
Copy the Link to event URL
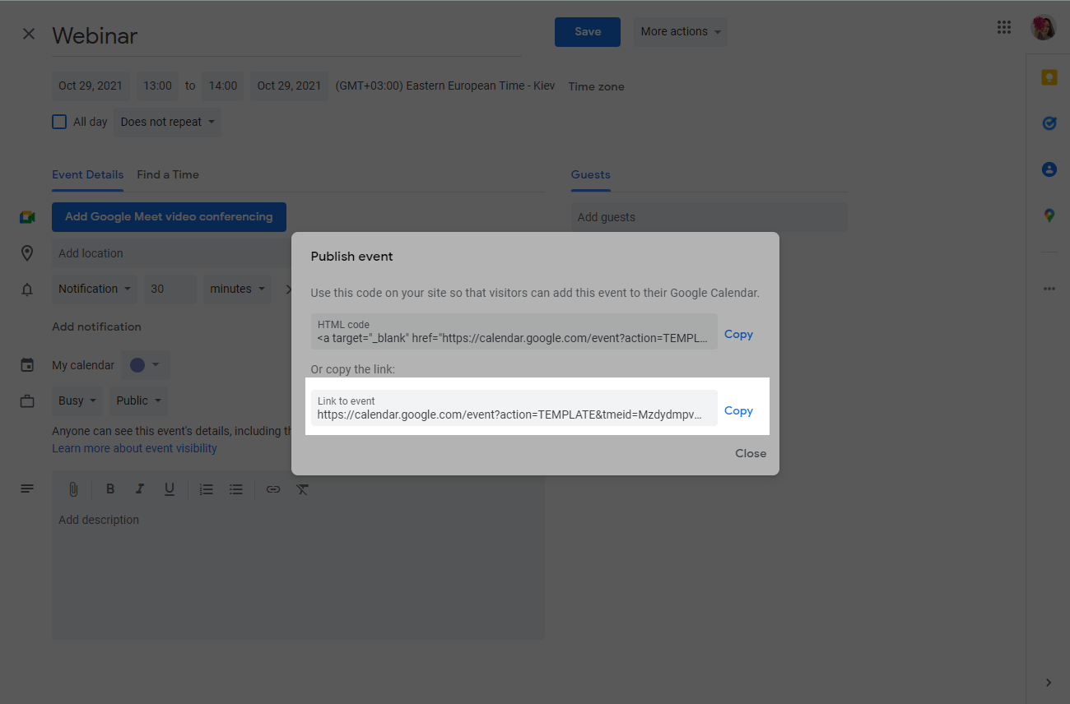[x=738, y=410]
